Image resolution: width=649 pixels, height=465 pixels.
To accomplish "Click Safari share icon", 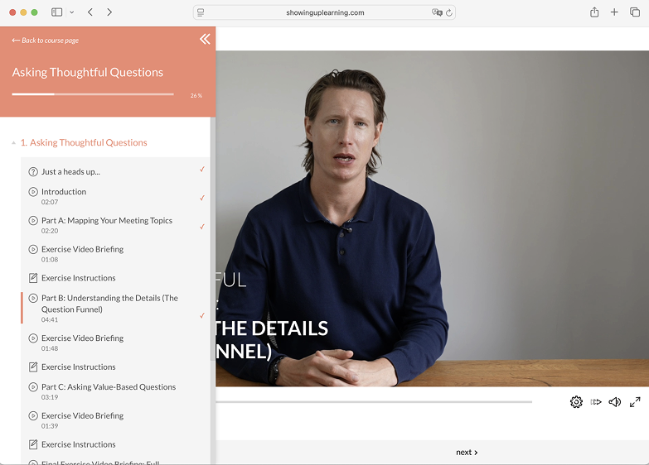I will (x=594, y=12).
